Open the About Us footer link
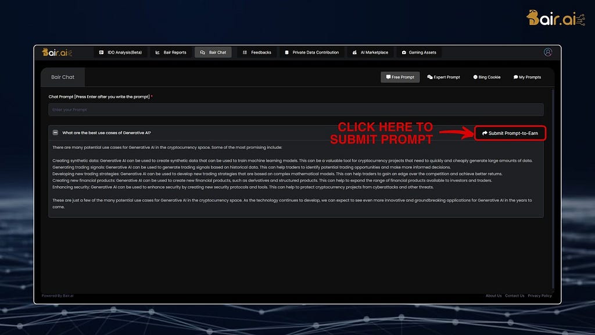 pyautogui.click(x=493, y=295)
